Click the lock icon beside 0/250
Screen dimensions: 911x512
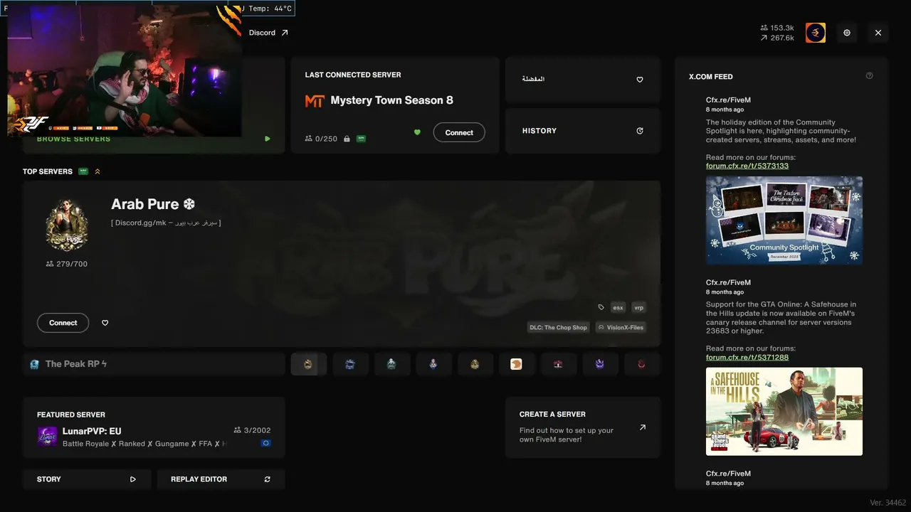pos(347,139)
